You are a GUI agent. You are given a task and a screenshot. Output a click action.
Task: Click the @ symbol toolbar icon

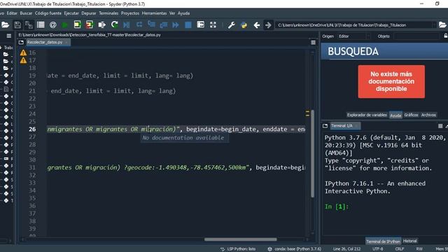click(53, 25)
